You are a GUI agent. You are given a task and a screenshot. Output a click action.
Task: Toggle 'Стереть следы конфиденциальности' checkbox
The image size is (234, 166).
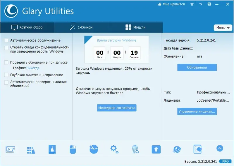coord(6,48)
